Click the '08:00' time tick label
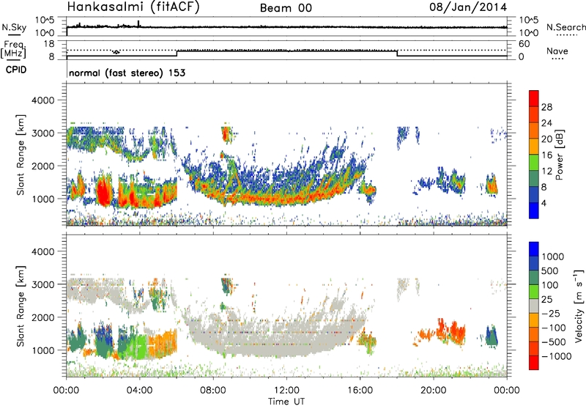This screenshot has height=406, width=586. 213,391
